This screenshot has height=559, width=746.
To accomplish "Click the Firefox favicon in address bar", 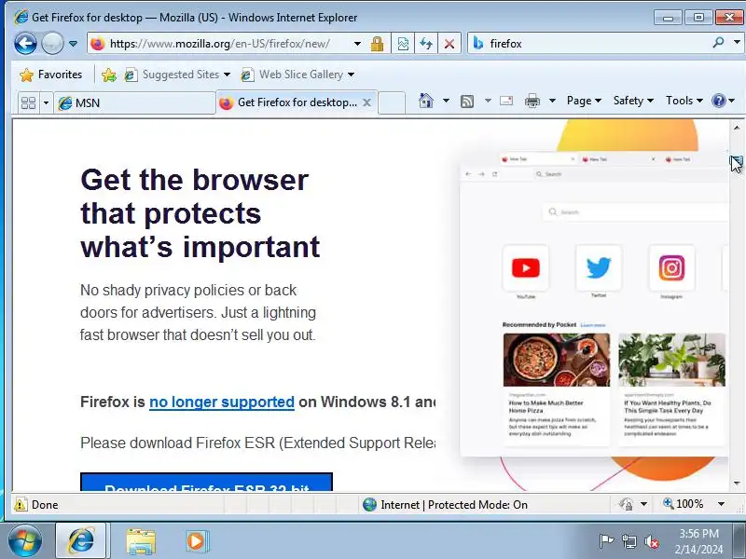I will (x=98, y=44).
